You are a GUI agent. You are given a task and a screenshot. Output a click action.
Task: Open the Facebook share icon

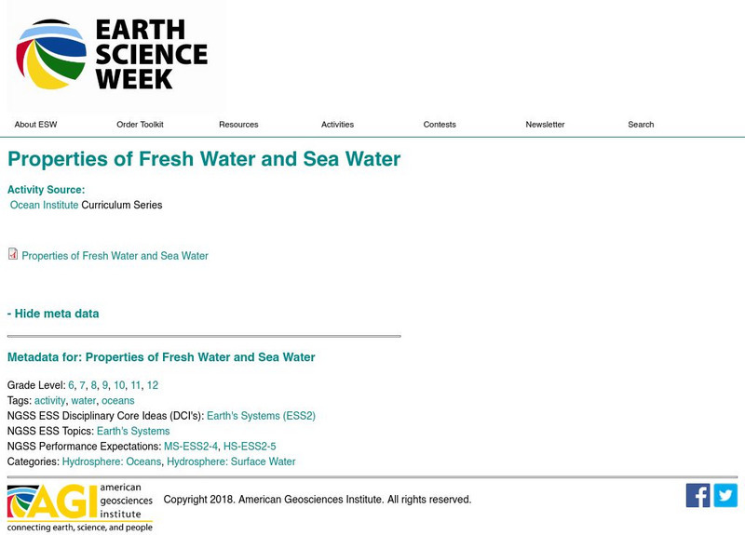click(x=698, y=495)
